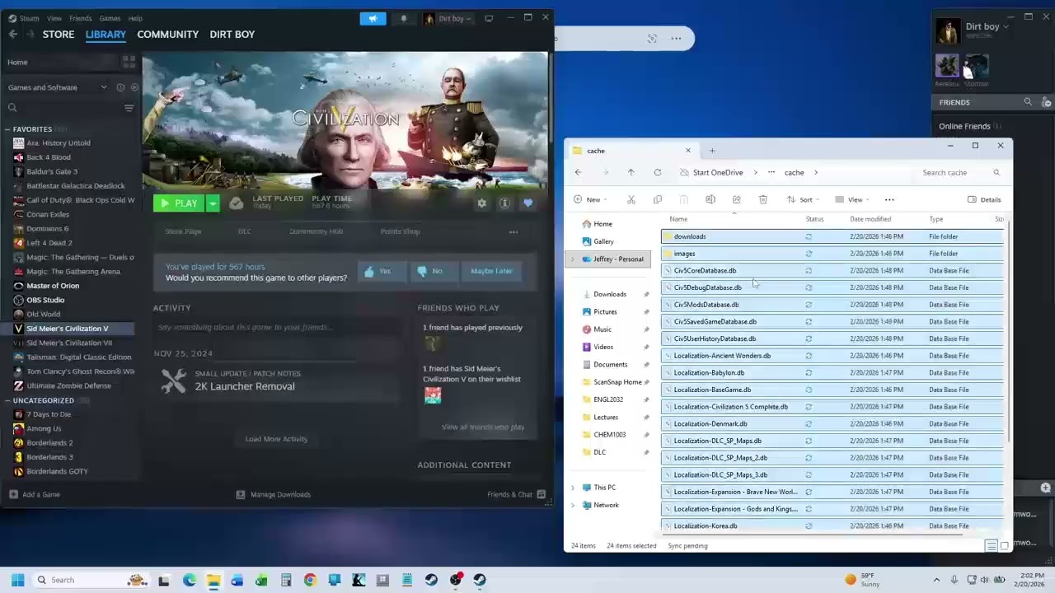Open the DIRT BOY profile tab

click(232, 35)
